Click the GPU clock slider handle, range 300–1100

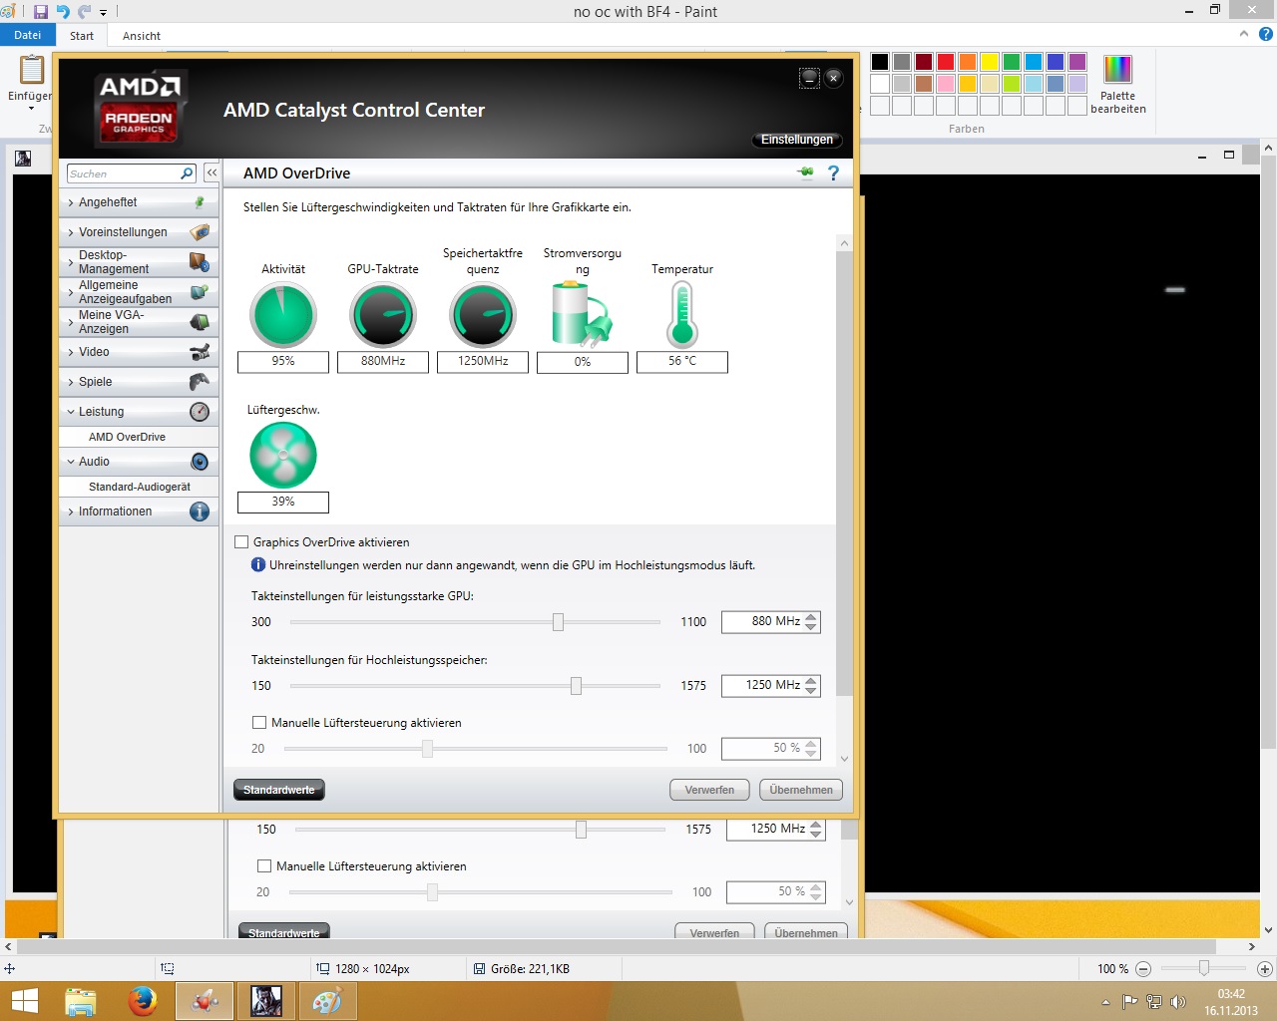pos(559,622)
